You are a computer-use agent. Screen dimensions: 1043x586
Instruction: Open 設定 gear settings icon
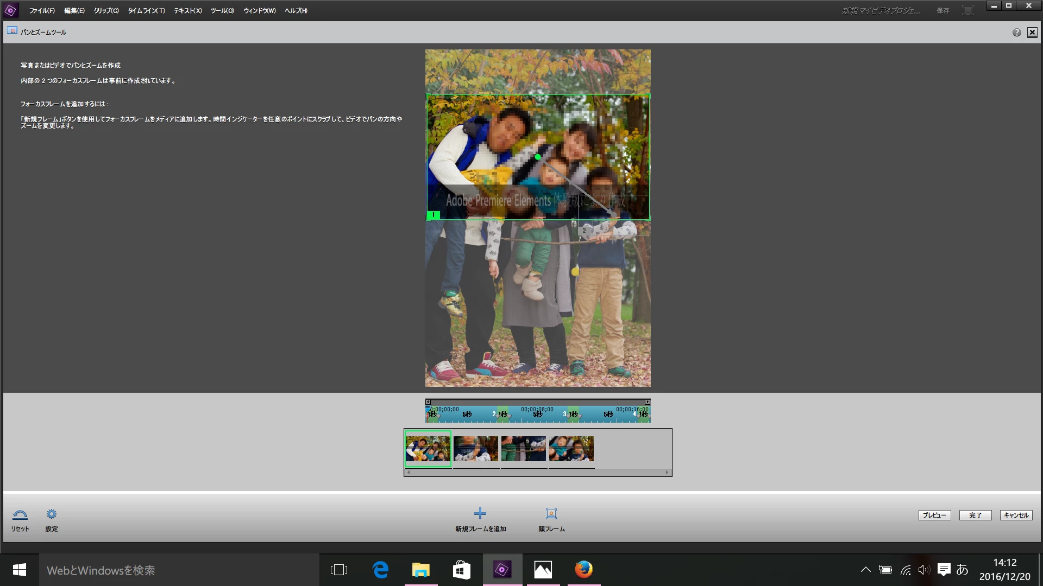[x=52, y=514]
